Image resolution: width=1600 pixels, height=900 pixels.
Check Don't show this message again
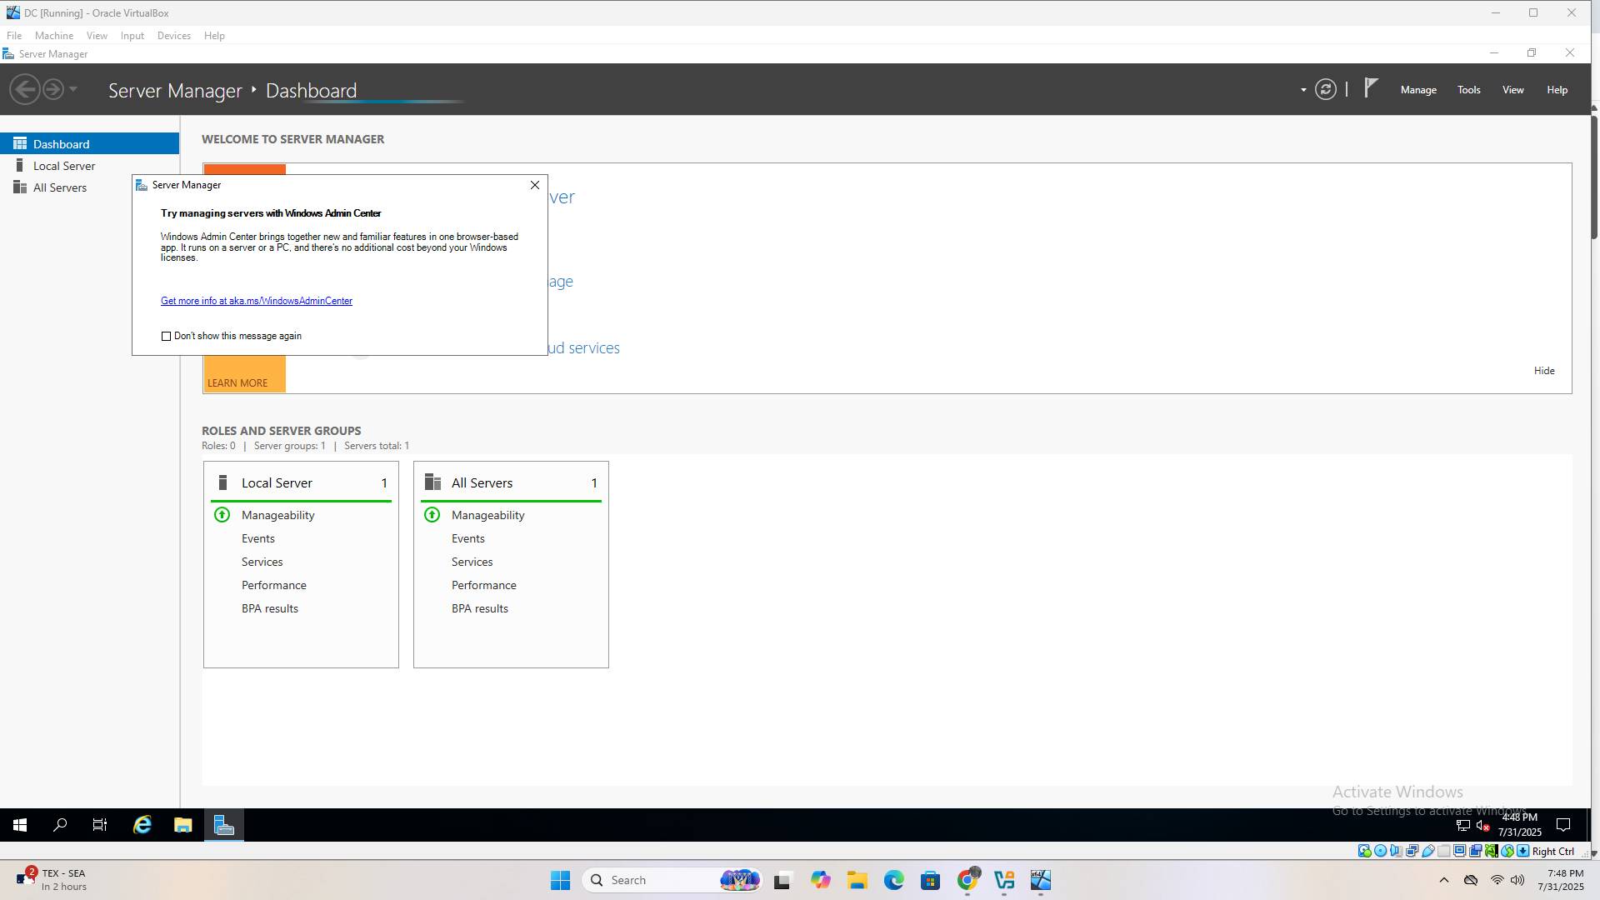[x=166, y=337]
